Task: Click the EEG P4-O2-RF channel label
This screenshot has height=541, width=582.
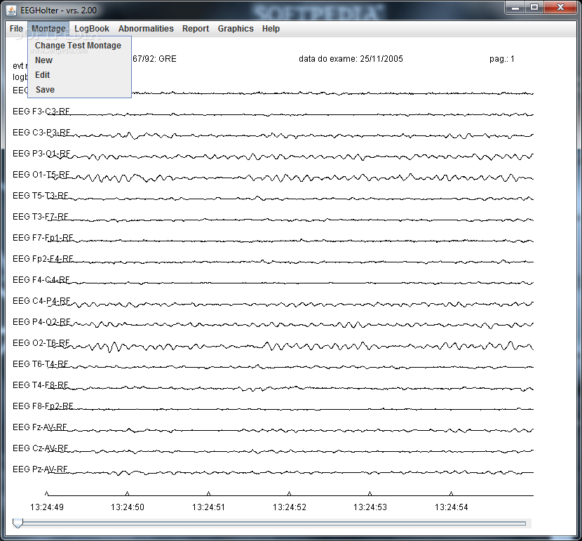Action: (x=41, y=322)
